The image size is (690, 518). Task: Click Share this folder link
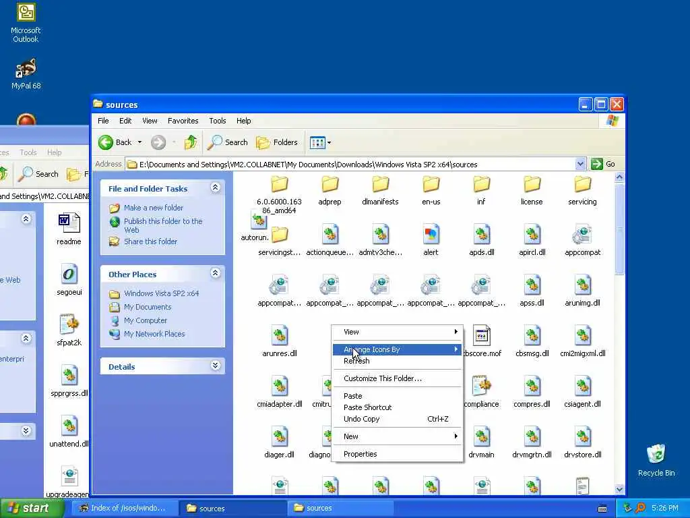[150, 241]
